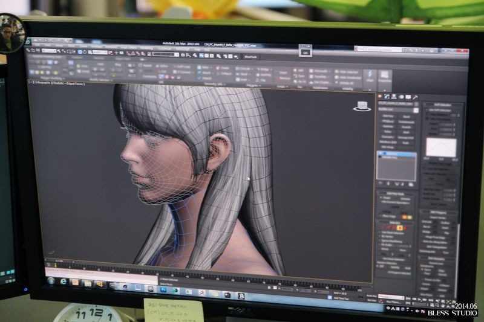Collapse the Soft Selection rollout

pyautogui.click(x=441, y=105)
